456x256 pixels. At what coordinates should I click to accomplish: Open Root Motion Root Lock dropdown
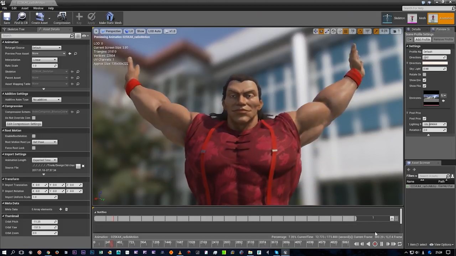click(44, 142)
